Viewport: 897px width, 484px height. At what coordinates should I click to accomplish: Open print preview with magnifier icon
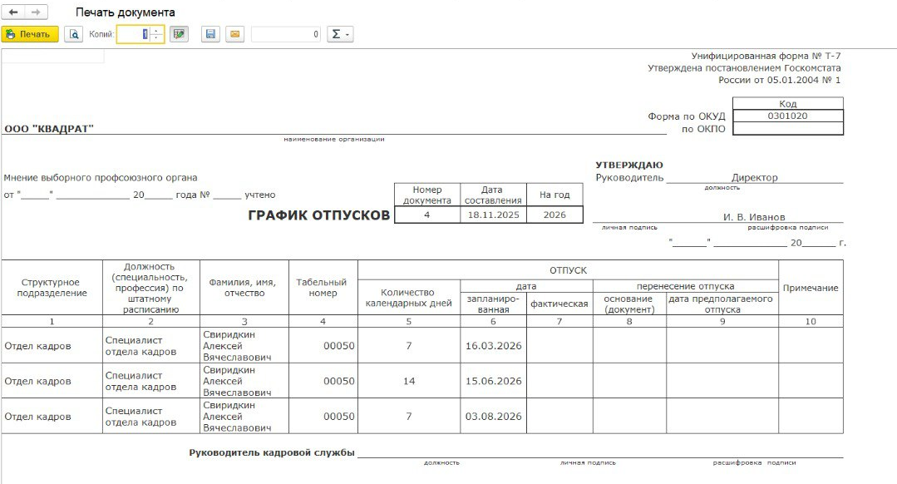point(74,34)
